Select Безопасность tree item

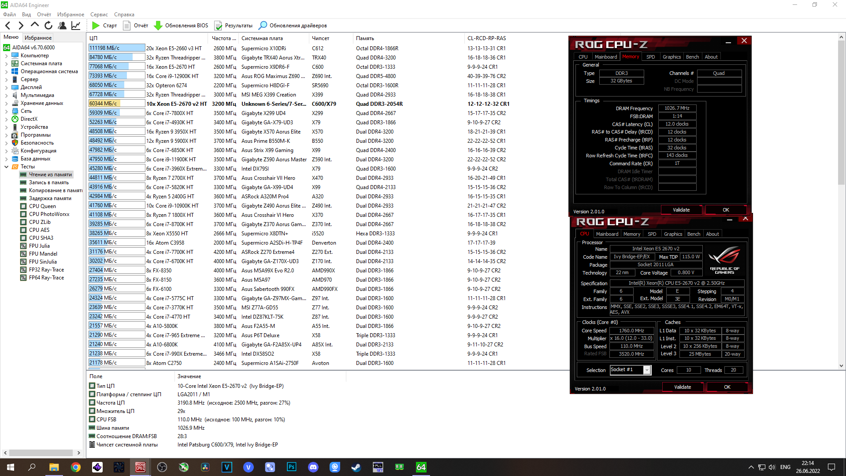(x=37, y=143)
